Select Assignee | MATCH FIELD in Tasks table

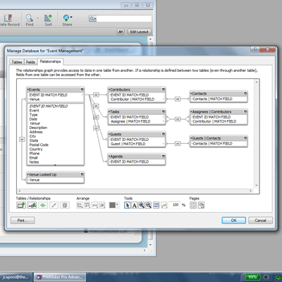[130, 121]
